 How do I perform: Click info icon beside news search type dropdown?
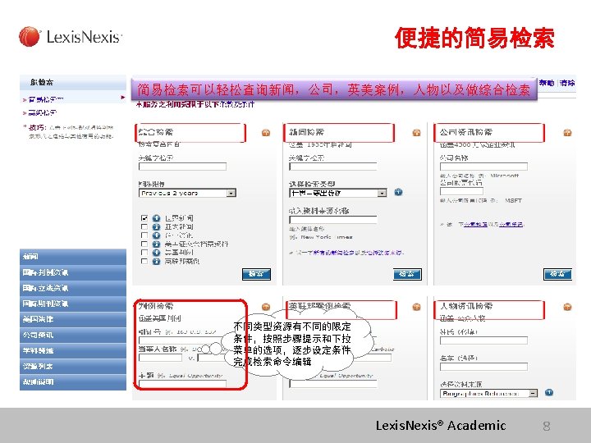pyautogui.click(x=398, y=193)
